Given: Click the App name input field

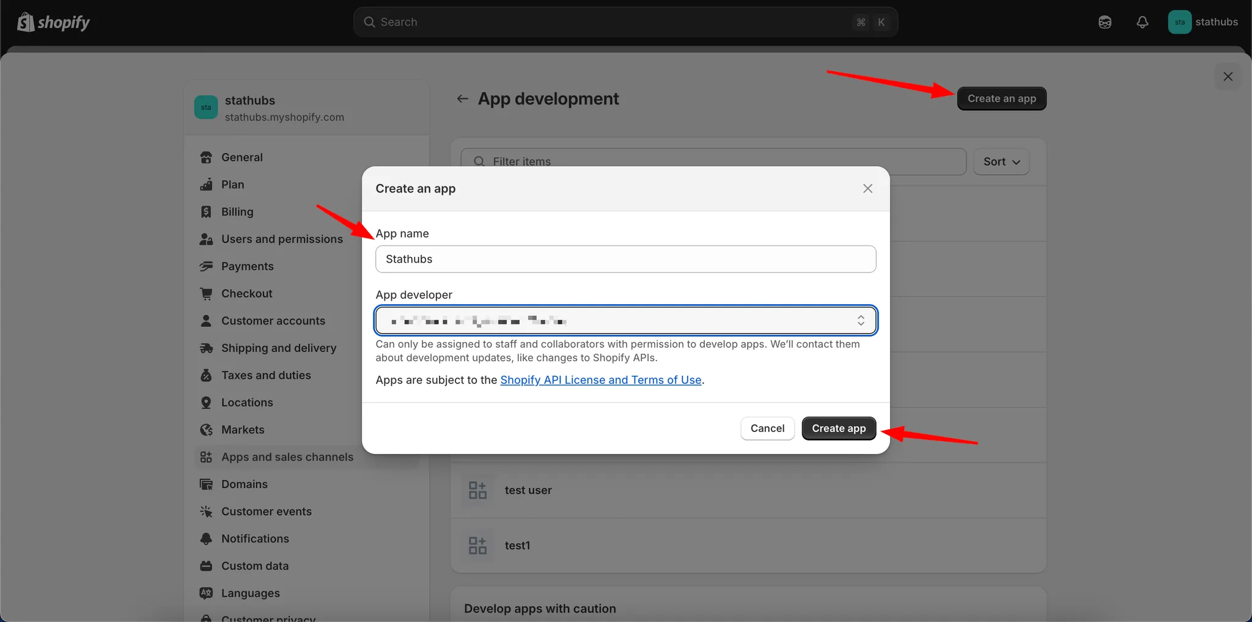Looking at the screenshot, I should [626, 259].
